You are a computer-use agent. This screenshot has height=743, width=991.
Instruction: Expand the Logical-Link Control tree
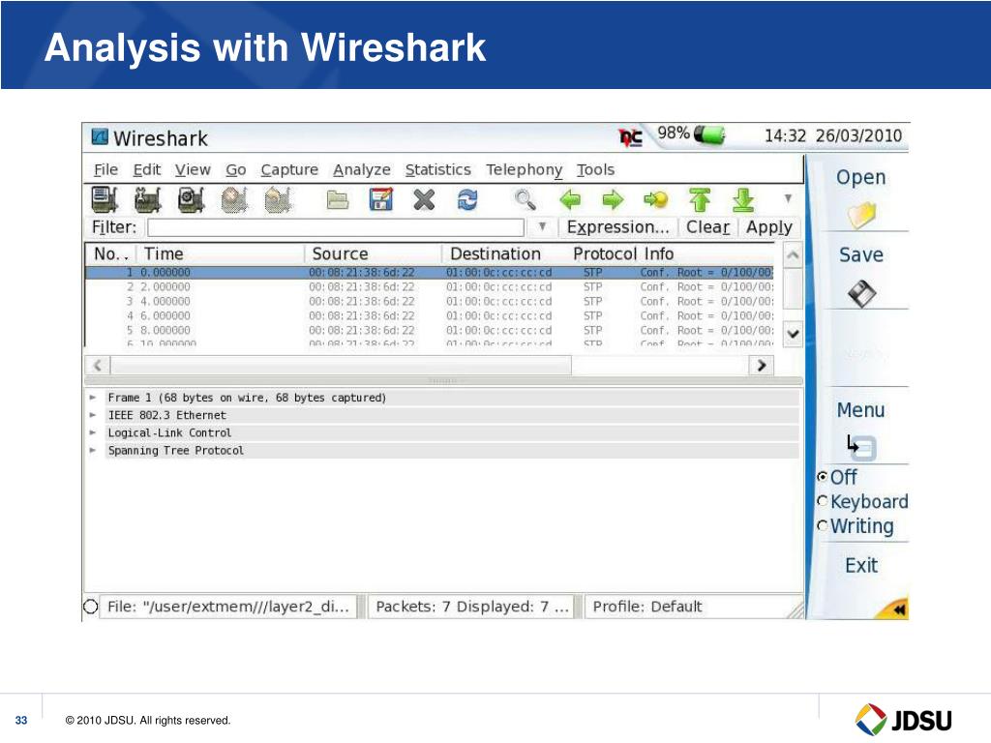pos(93,432)
